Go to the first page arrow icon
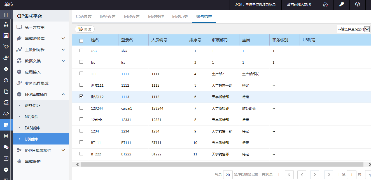Viewport: 371px width, 180px height. 289,174
